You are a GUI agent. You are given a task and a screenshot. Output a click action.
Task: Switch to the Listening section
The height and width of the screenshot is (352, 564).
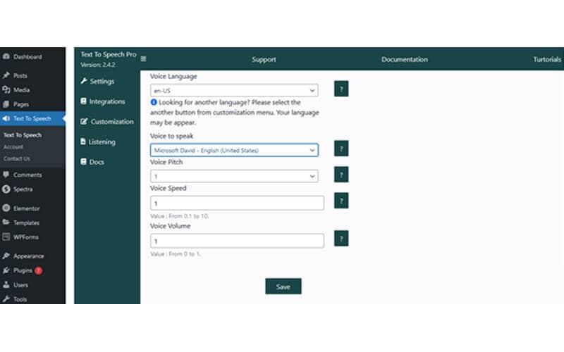[98, 142]
